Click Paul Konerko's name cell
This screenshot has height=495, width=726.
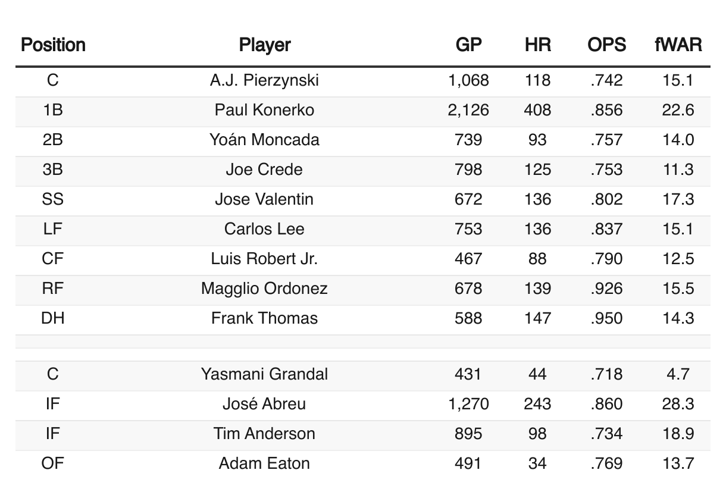pos(264,110)
